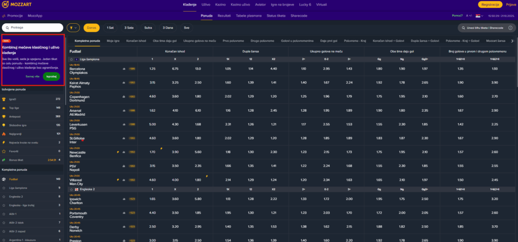Open statistics icon for Barcelona Olympiakos match

[x=124, y=69]
